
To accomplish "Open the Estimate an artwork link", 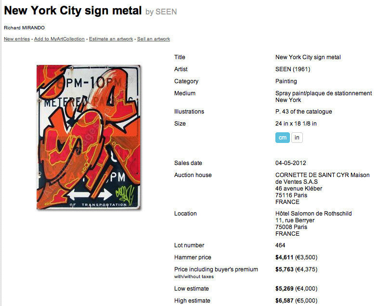I will click(x=111, y=39).
